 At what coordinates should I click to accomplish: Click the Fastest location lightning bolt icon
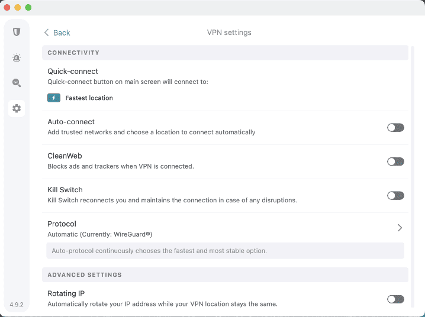(x=54, y=98)
